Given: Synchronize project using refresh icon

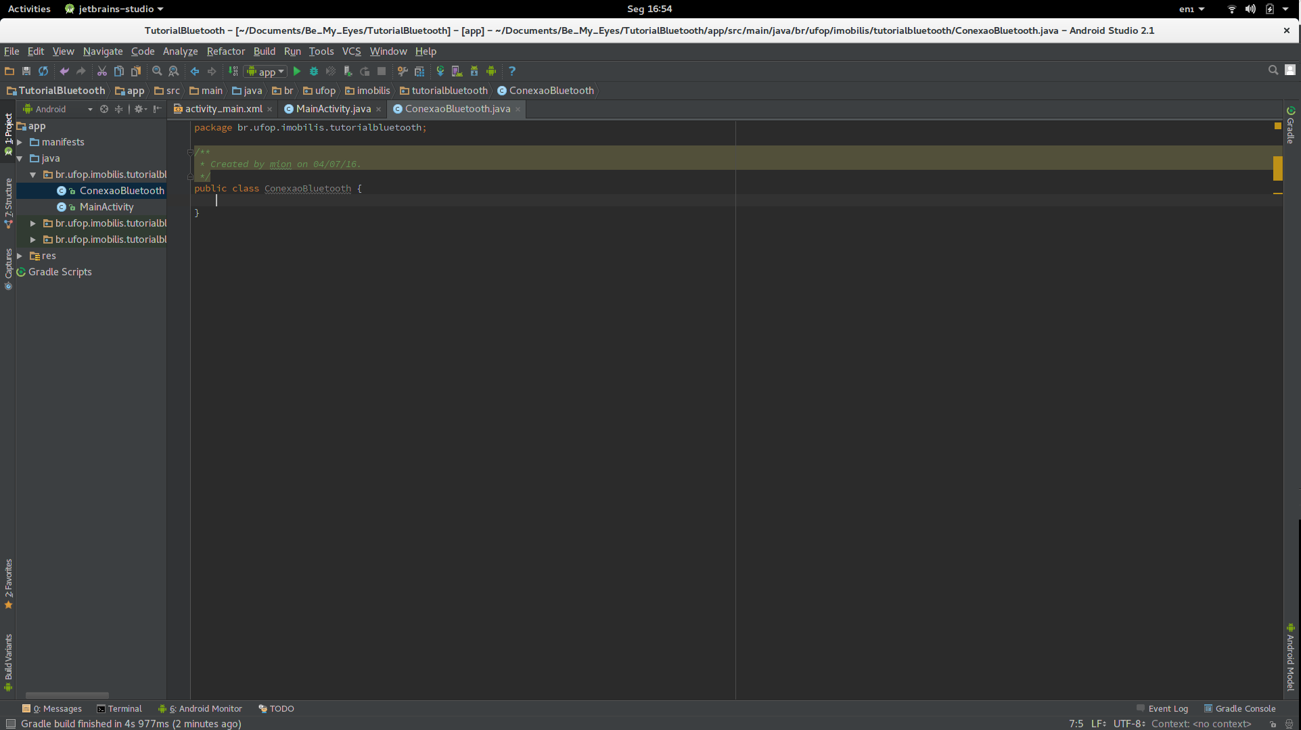Looking at the screenshot, I should [43, 71].
